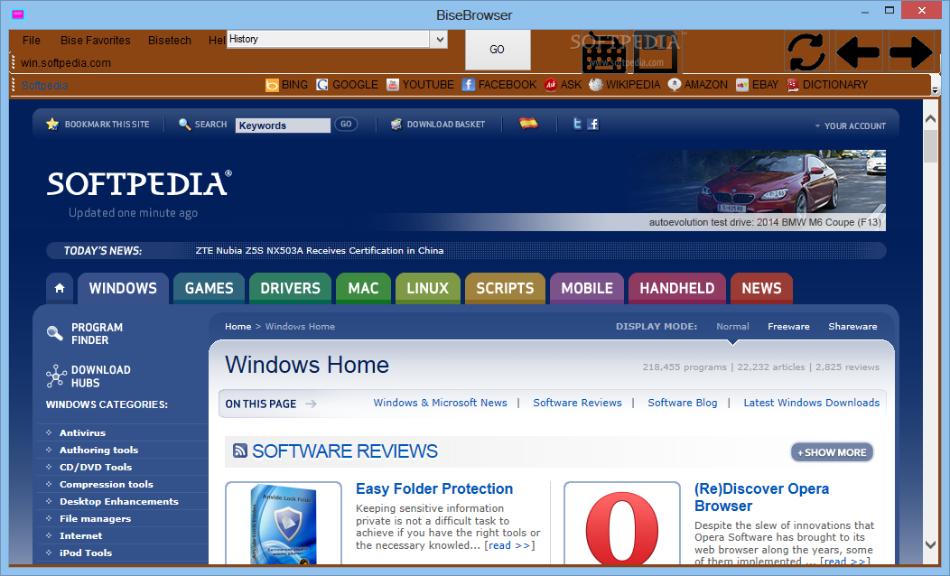Click the Keywords search field
The image size is (950, 576).
coord(283,125)
